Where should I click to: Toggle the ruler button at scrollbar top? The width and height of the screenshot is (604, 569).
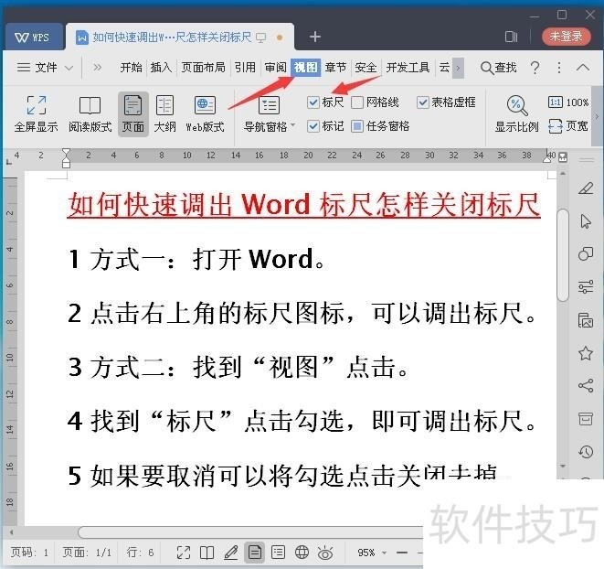[x=563, y=157]
